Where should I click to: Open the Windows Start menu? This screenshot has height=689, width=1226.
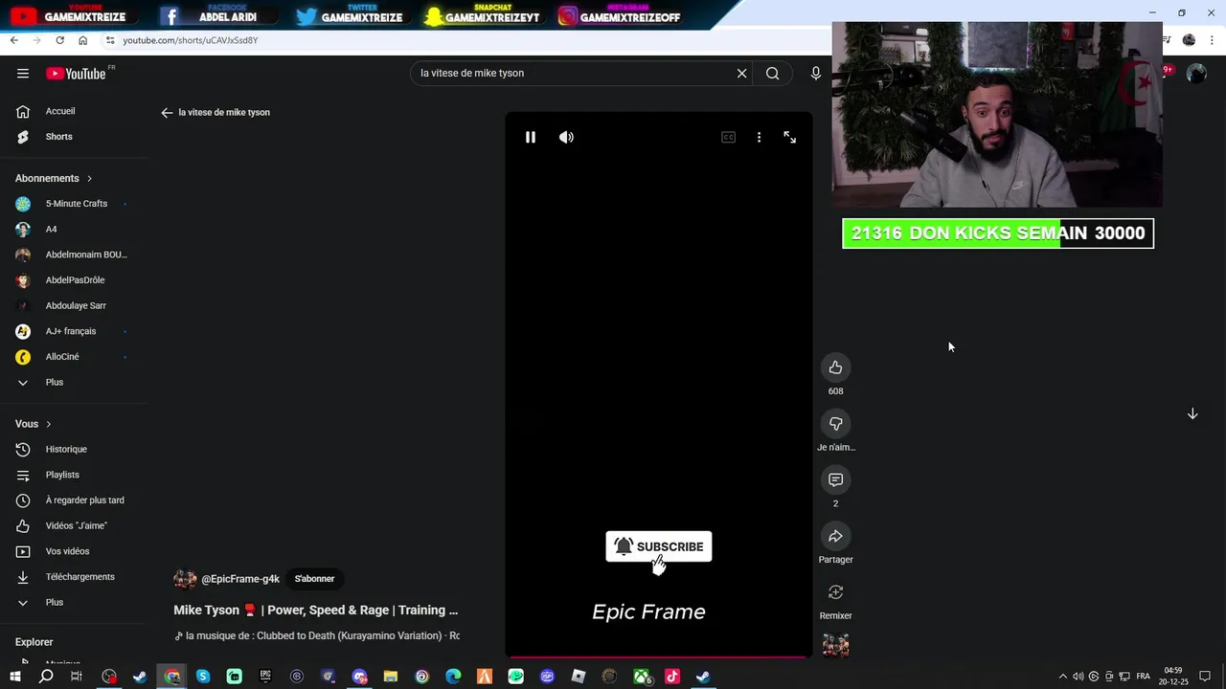click(x=14, y=677)
